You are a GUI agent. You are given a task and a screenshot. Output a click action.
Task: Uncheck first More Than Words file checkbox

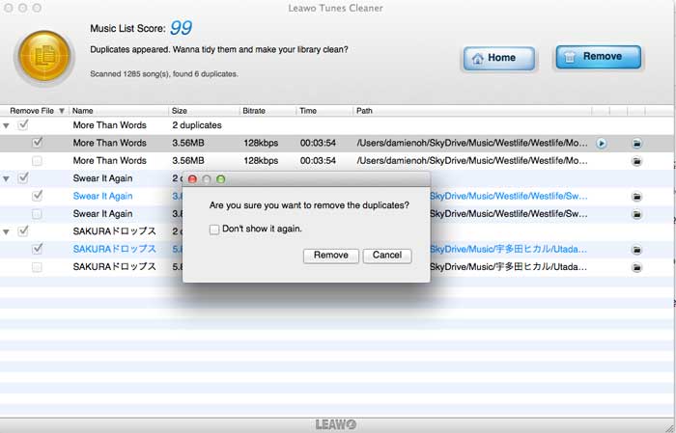(x=38, y=142)
